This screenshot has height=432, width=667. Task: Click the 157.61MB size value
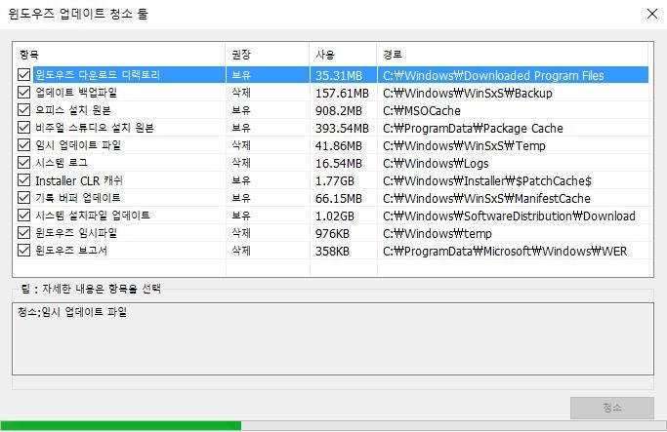(x=342, y=93)
